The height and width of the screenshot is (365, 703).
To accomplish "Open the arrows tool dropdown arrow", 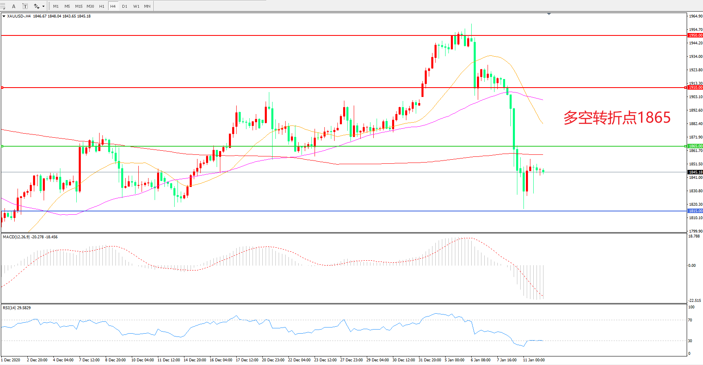I will 43,6.
